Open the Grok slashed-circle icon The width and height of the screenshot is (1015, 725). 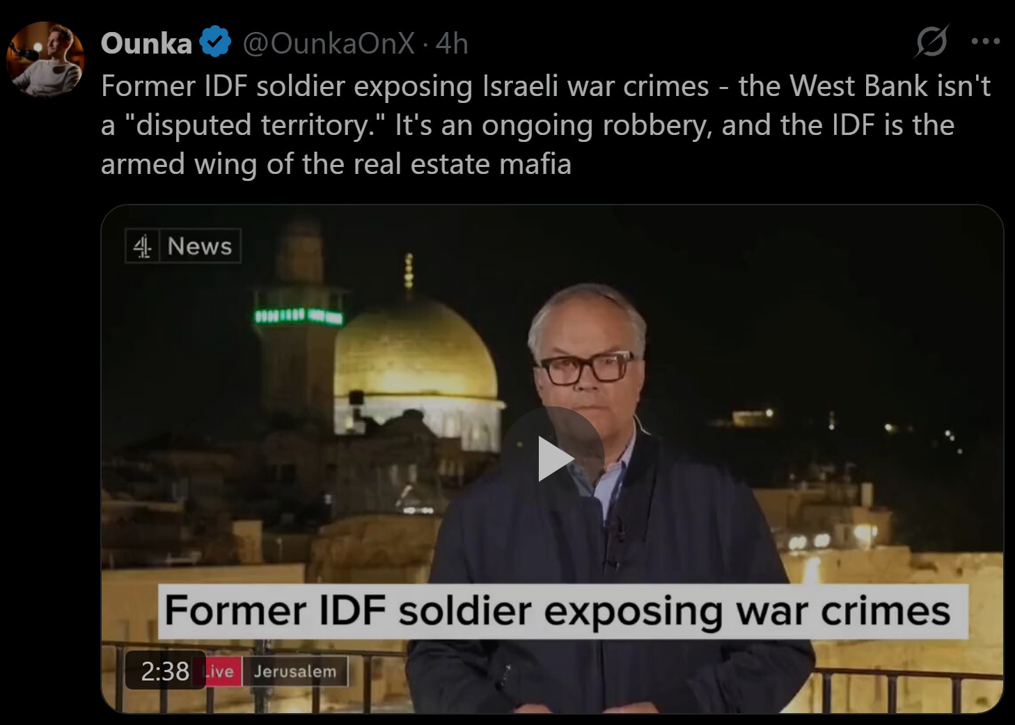coord(931,42)
